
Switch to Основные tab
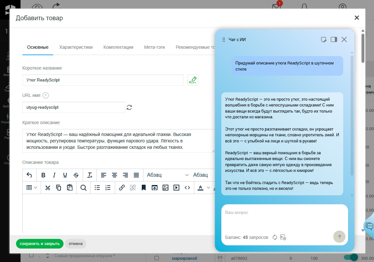[x=38, y=47]
